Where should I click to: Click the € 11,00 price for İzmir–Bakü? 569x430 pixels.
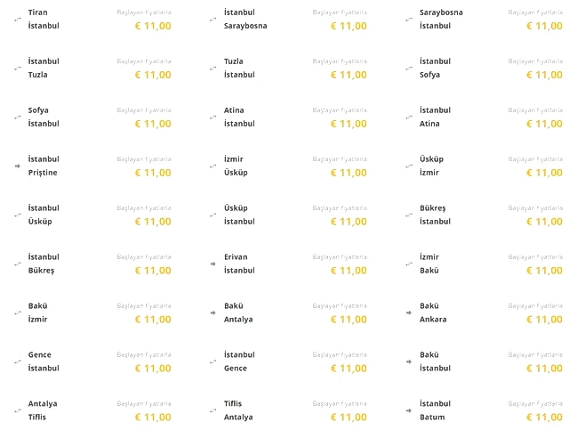(544, 271)
